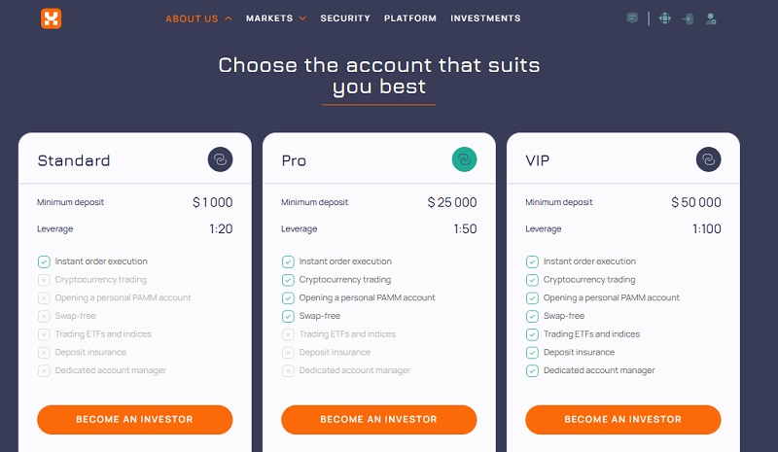Click Become an Investor under VIP
Screen dimensions: 778x452
[623, 420]
